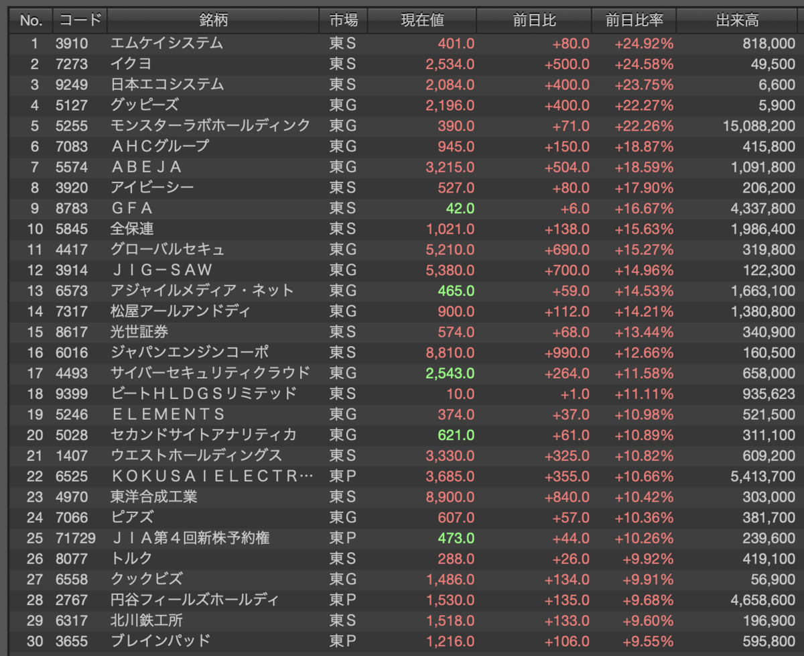804x656 pixels.
Task: Sort by the 前日比率 column header
Action: click(x=634, y=20)
